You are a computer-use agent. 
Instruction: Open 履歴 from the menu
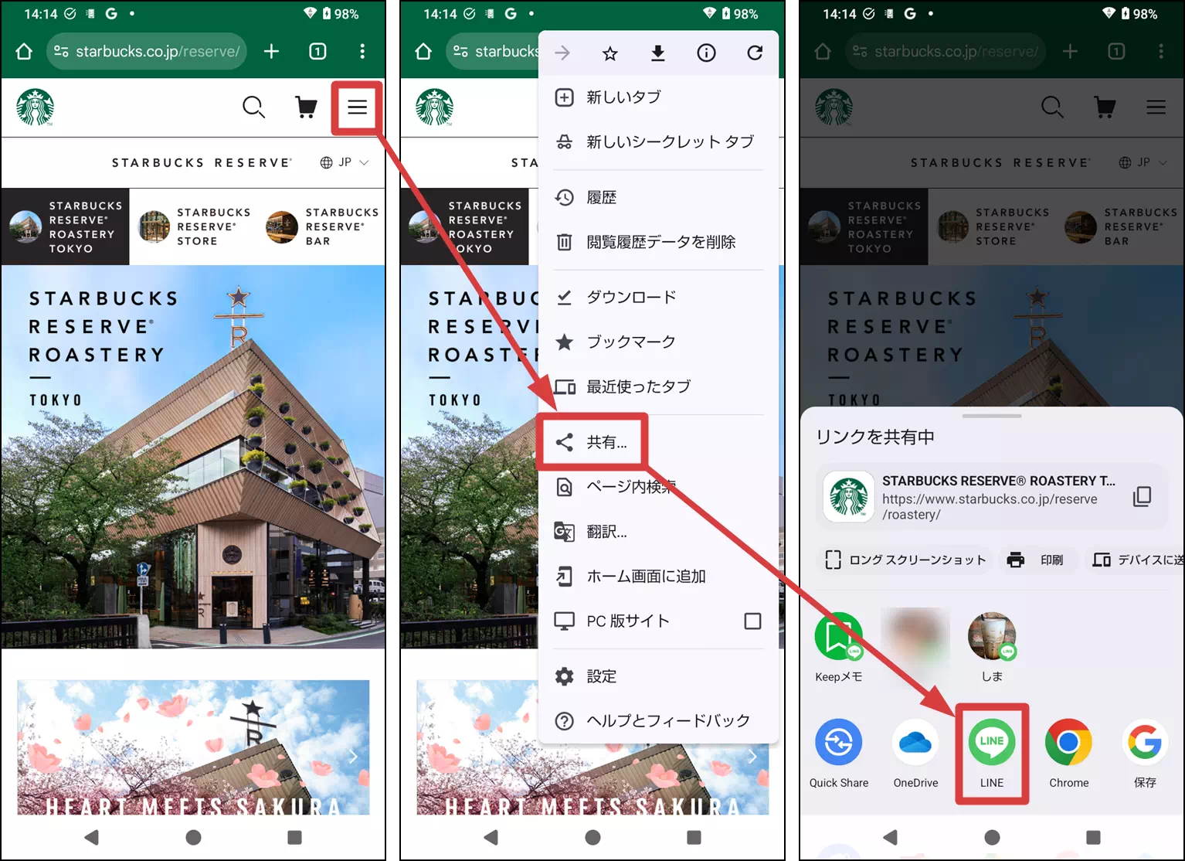point(658,198)
